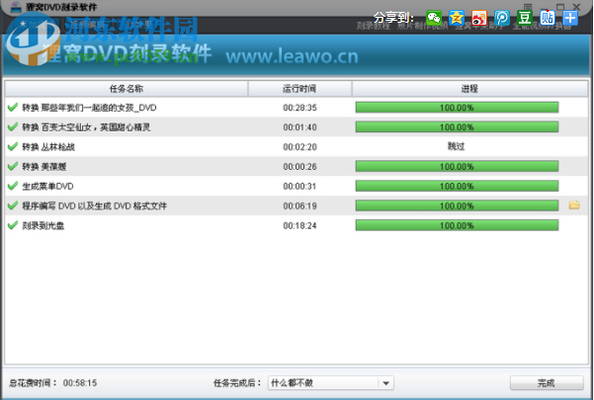
Task: Select task 转换 美葆媛
Action: click(43, 167)
